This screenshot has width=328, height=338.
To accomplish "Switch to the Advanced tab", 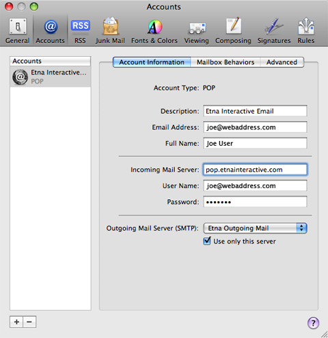I will (282, 62).
